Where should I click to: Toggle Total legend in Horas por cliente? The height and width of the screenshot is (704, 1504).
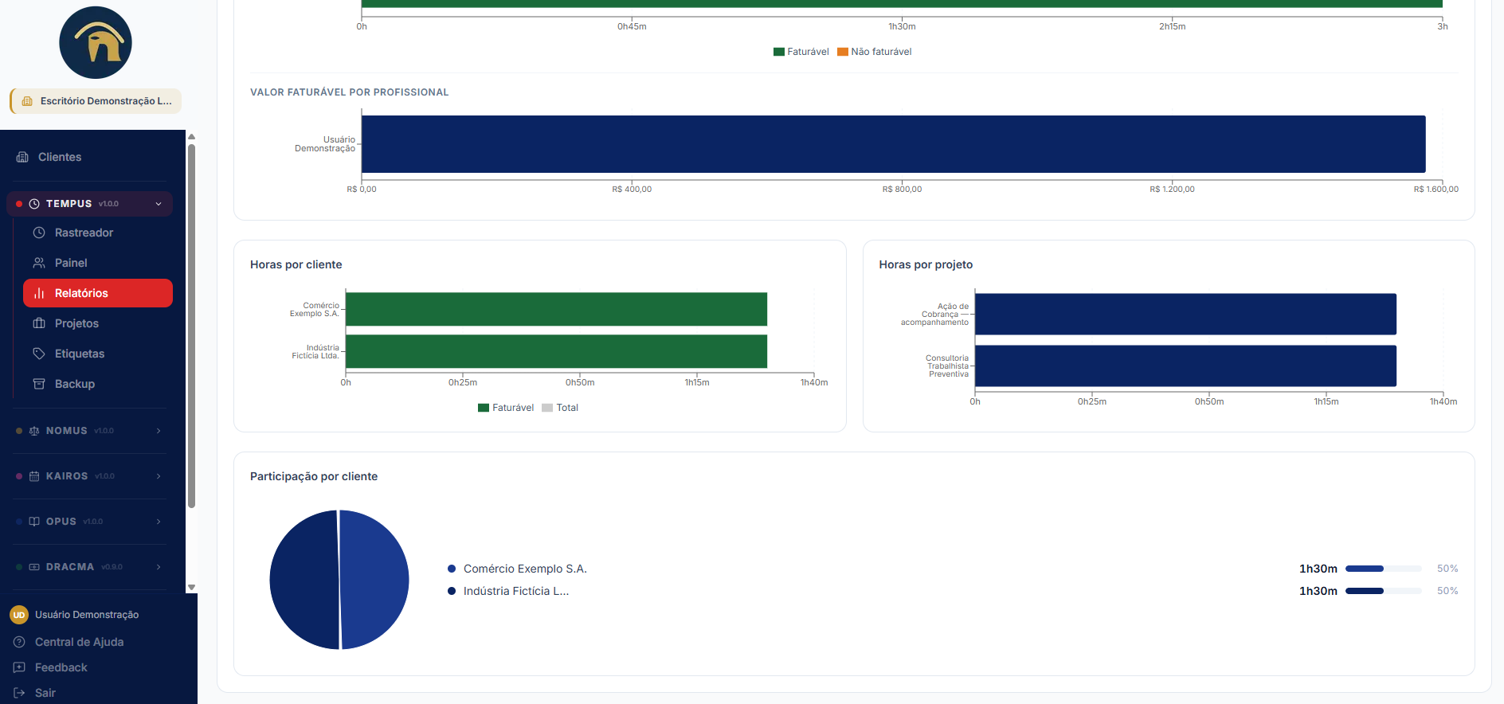[x=560, y=408]
